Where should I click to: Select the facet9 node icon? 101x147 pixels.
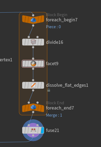33,64
